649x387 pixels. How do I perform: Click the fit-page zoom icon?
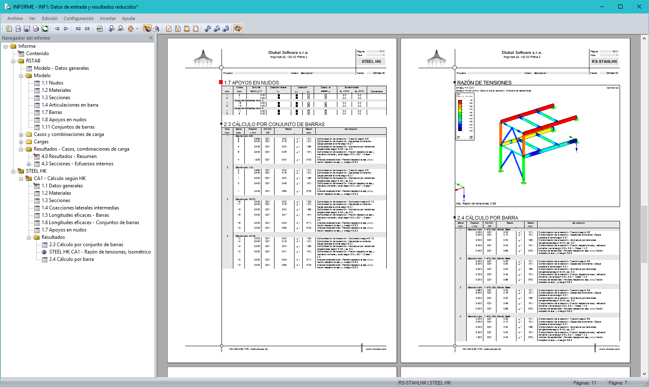(x=131, y=29)
